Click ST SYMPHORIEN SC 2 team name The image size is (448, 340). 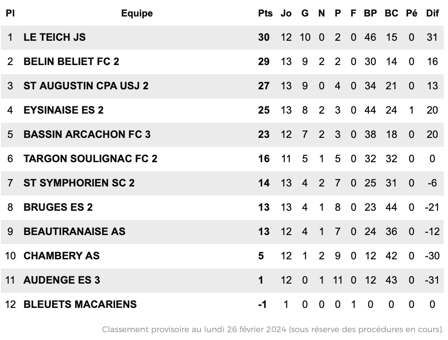pyautogui.click(x=79, y=183)
